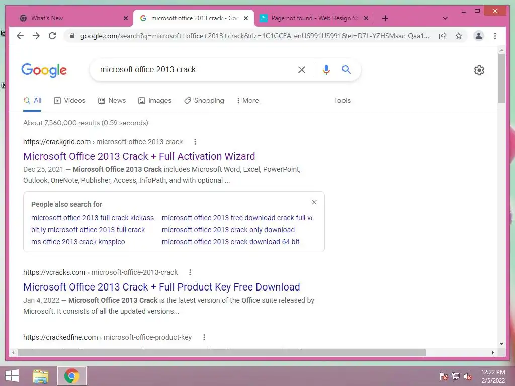Viewport: 515px width, 386px height.
Task: Click the vcracks.com URL breadcrumb
Action: tap(100, 272)
